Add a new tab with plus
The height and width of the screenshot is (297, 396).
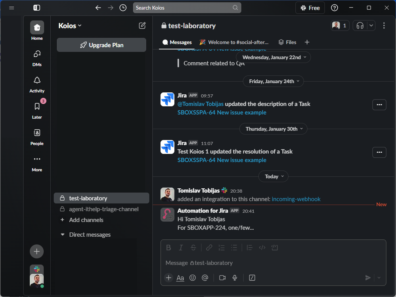coord(307,42)
